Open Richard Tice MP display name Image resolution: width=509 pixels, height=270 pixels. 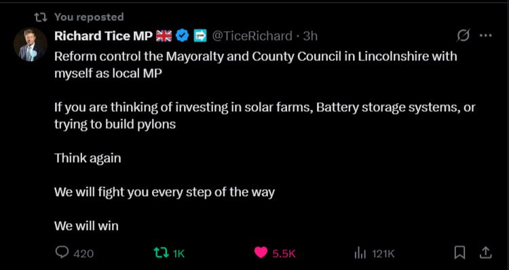(104, 36)
